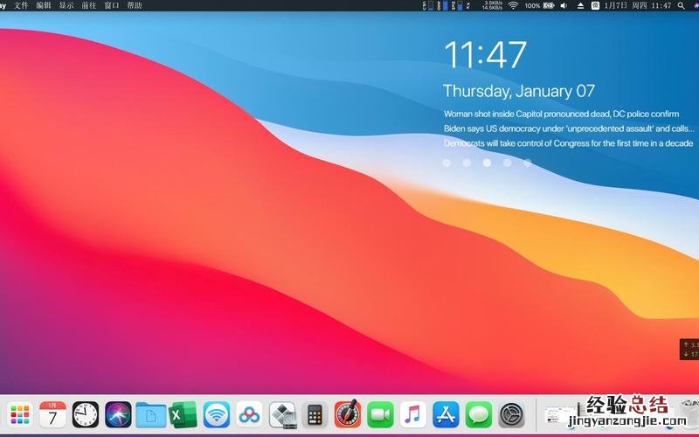
Task: Click the menu bar date and time
Action: [x=638, y=6]
